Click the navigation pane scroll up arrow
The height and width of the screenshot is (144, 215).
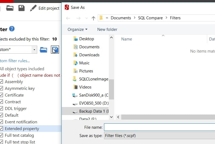[x=112, y=37]
